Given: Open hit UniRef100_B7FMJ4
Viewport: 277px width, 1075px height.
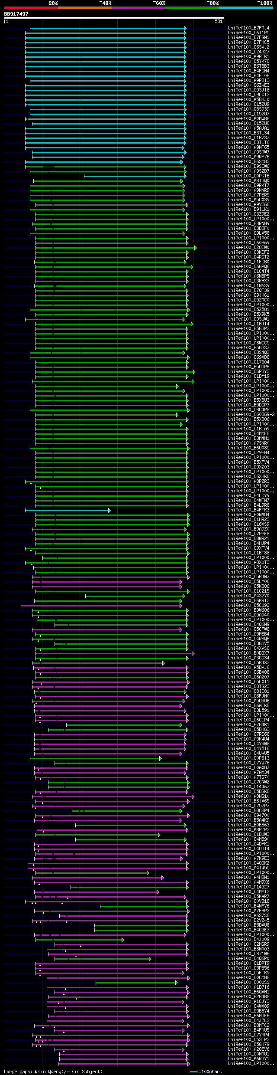Looking at the screenshot, I should click(x=248, y=28).
